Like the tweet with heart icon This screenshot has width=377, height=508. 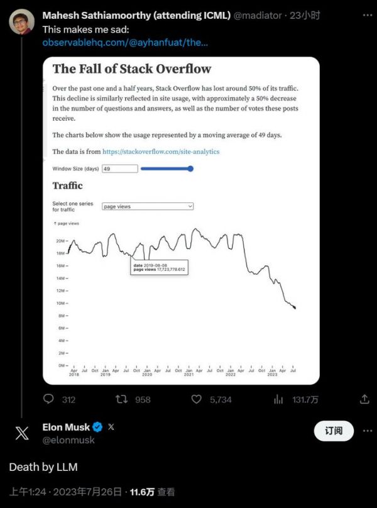pyautogui.click(x=196, y=399)
